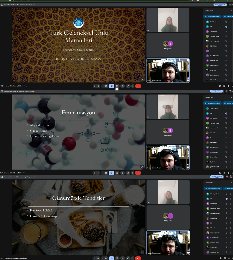This screenshot has height=260, width=233.
Task: Open the "13 kişi daha" participants tile
Action: point(168,45)
